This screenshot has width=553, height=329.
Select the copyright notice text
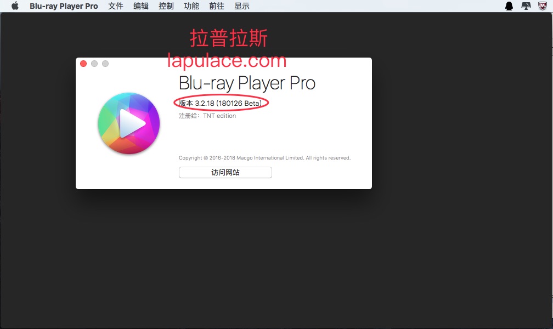pos(264,157)
